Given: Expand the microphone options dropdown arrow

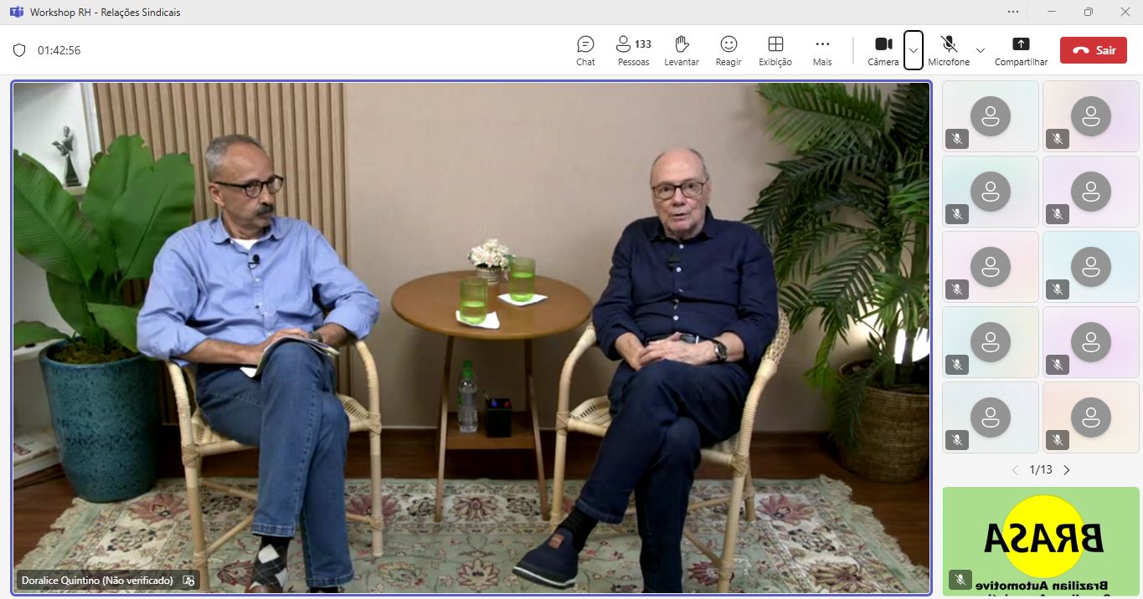Looking at the screenshot, I should (x=981, y=50).
